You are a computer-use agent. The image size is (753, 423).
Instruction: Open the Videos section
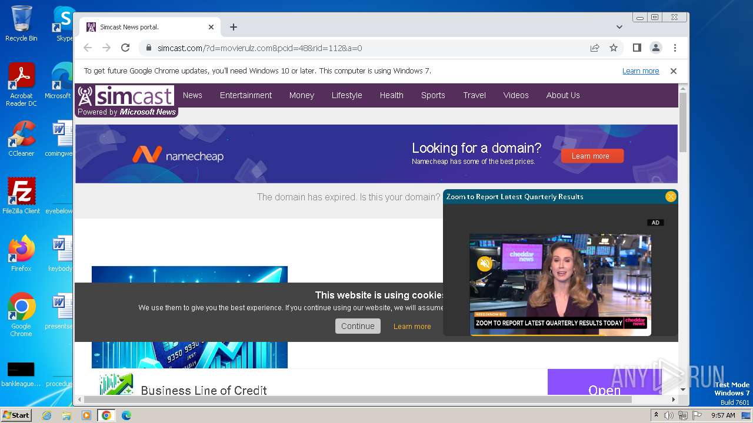click(516, 95)
